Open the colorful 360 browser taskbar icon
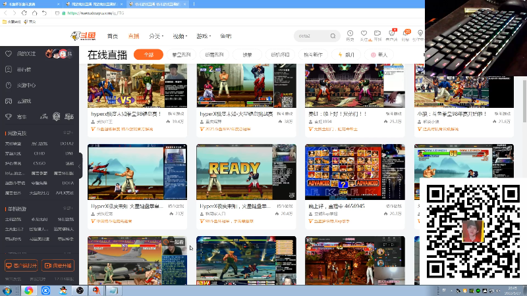The width and height of the screenshot is (527, 296). 28,291
